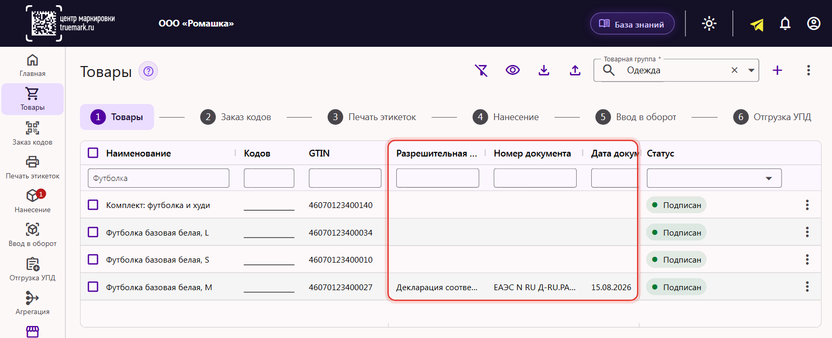
Task: Open Агрегация in the sidebar
Action: 32,303
